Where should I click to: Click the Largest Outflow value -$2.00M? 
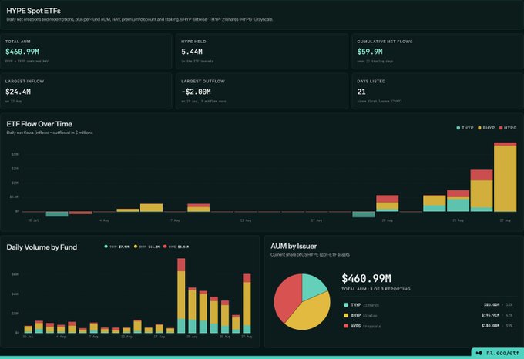[x=196, y=92]
